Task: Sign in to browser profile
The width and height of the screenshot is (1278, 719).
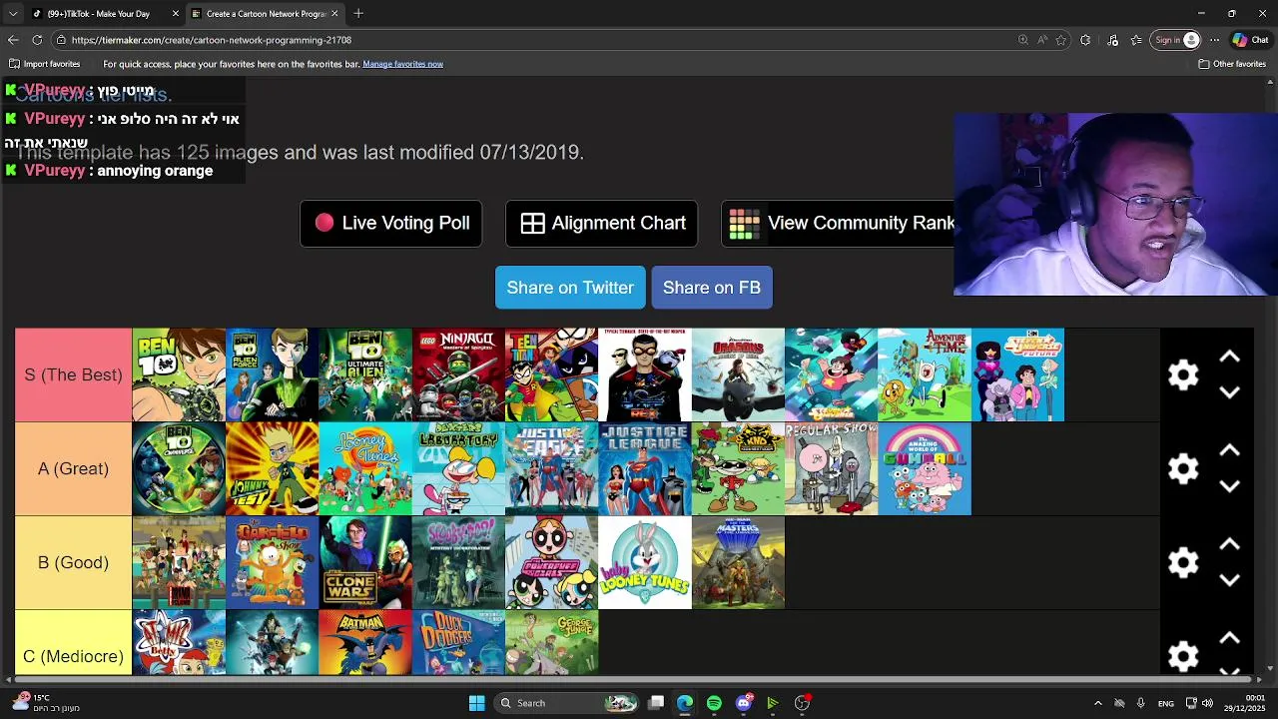Action: pos(1176,40)
